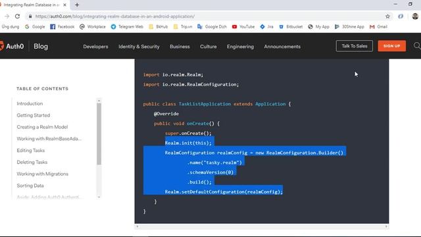This screenshot has width=421, height=237.
Task: Click the SIGN UP button
Action: [x=392, y=46]
